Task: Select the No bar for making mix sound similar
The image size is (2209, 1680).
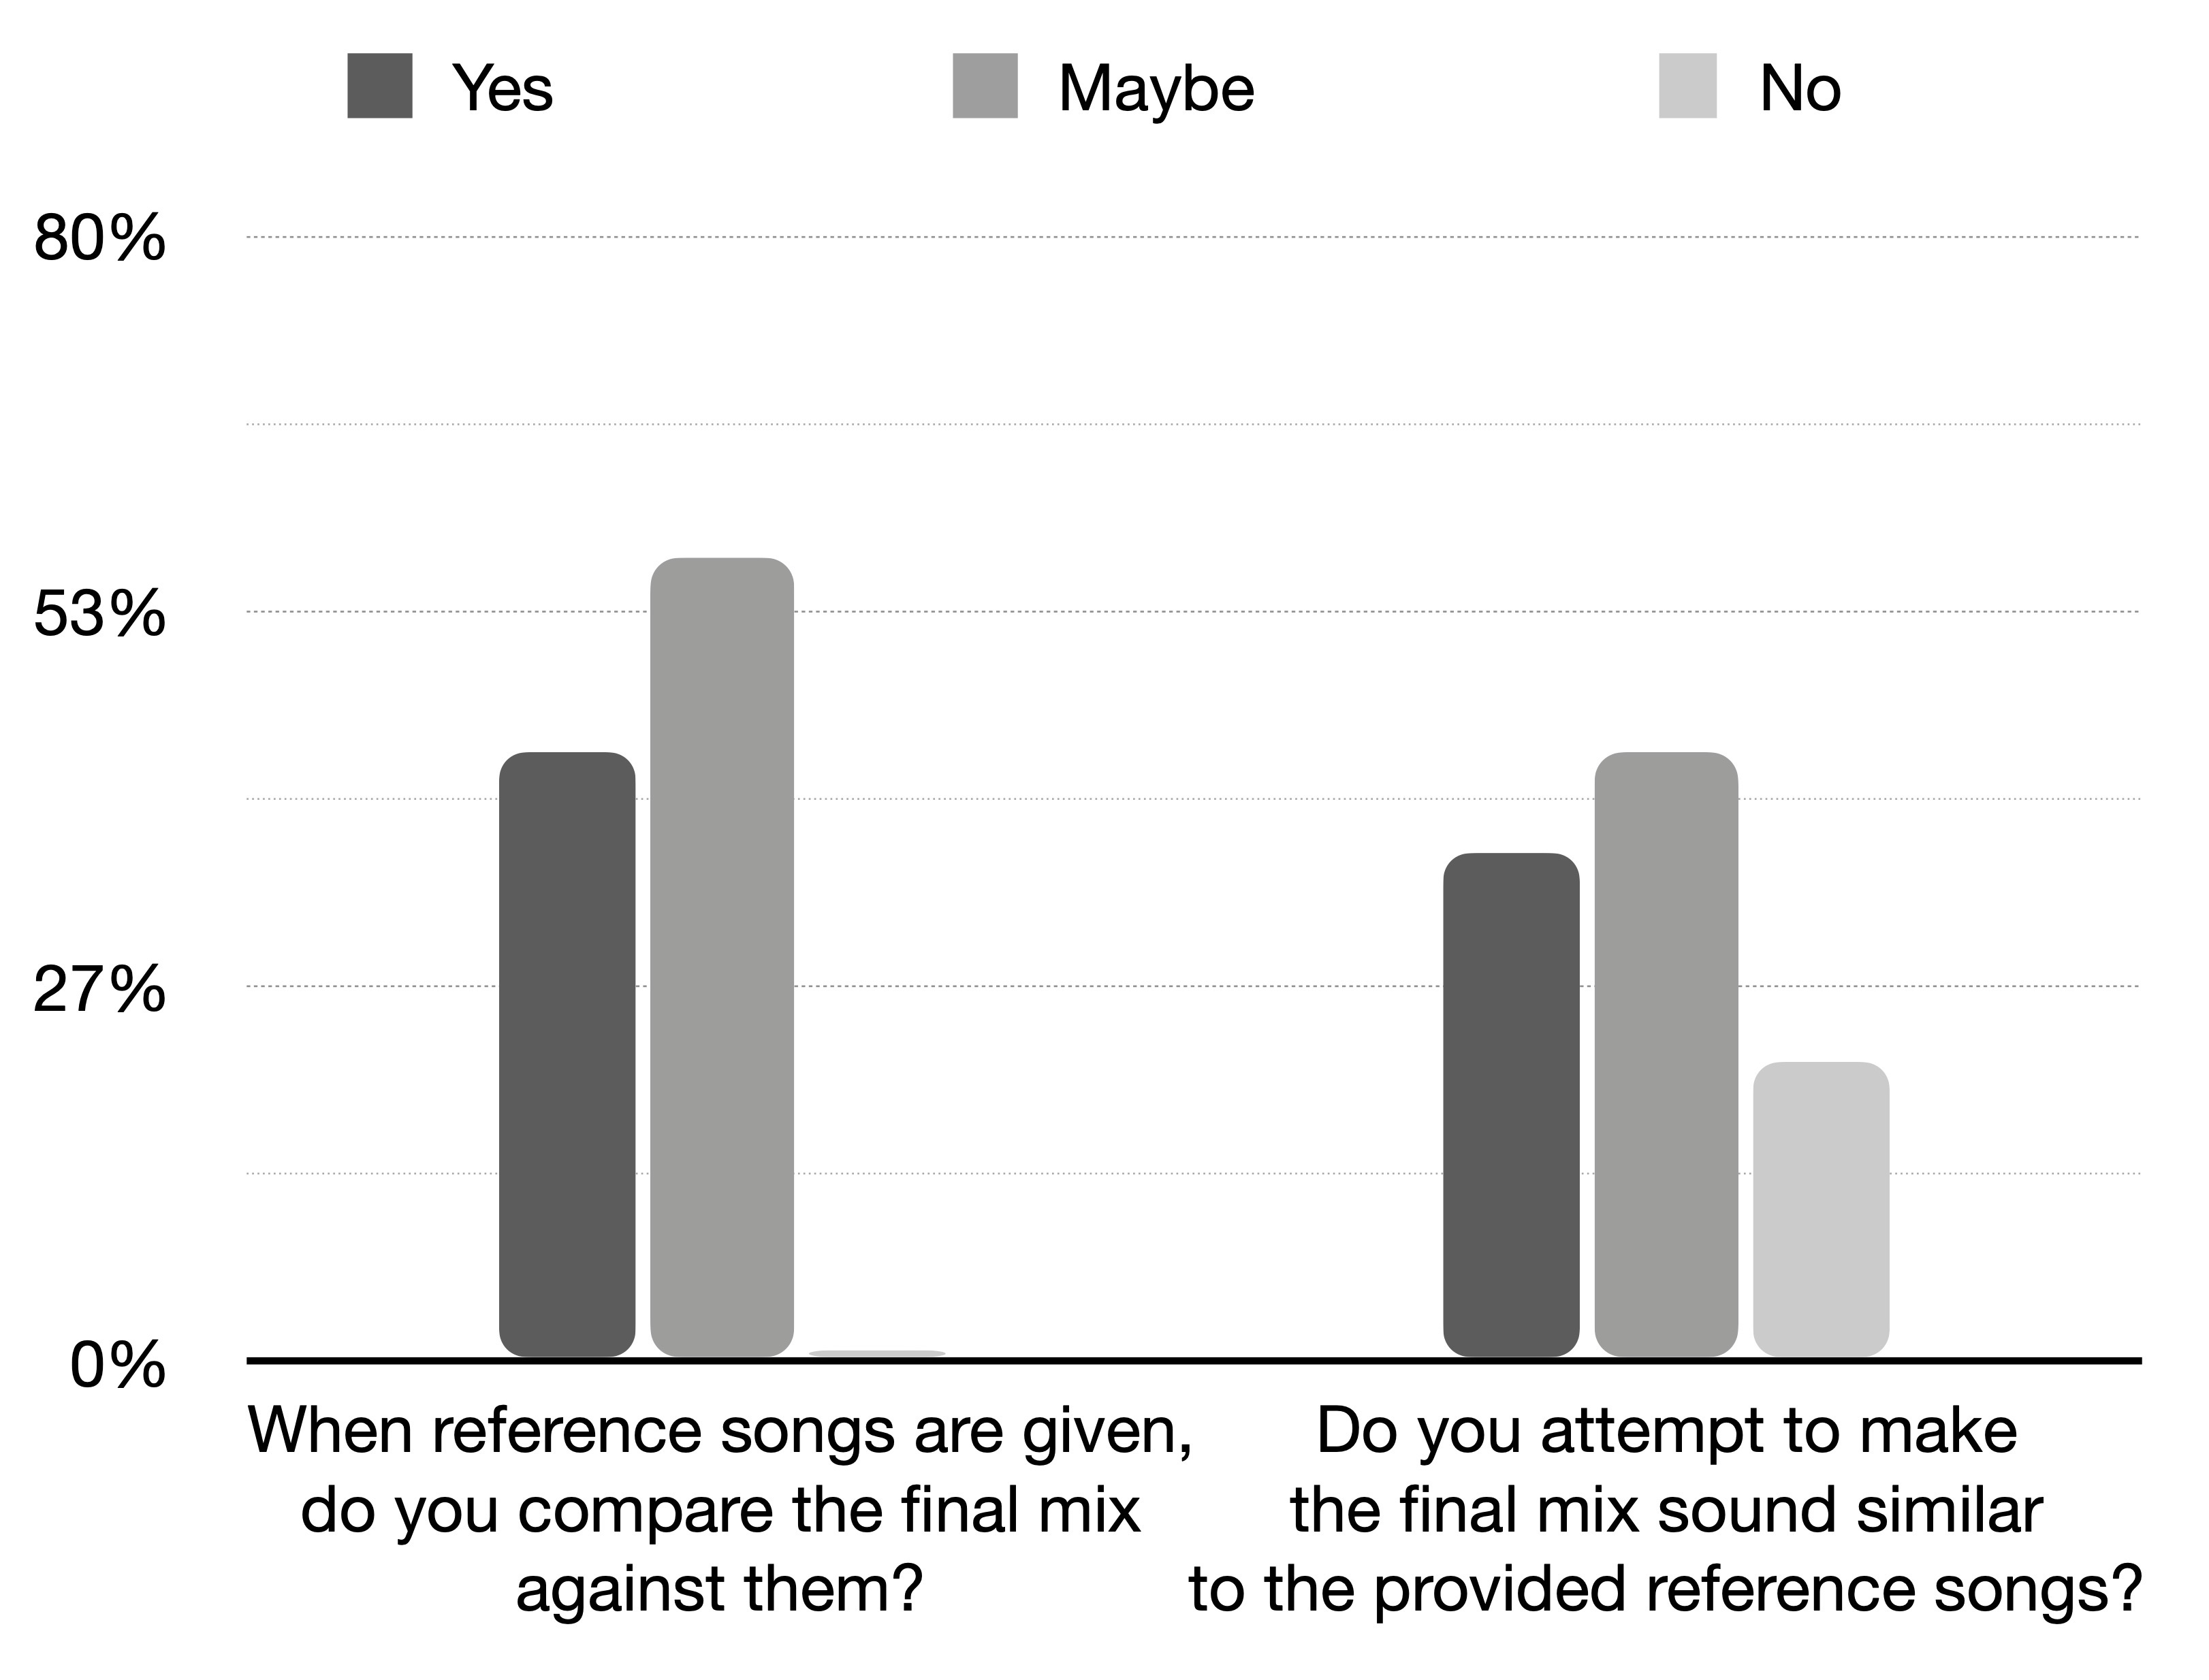Action: tap(1821, 1209)
